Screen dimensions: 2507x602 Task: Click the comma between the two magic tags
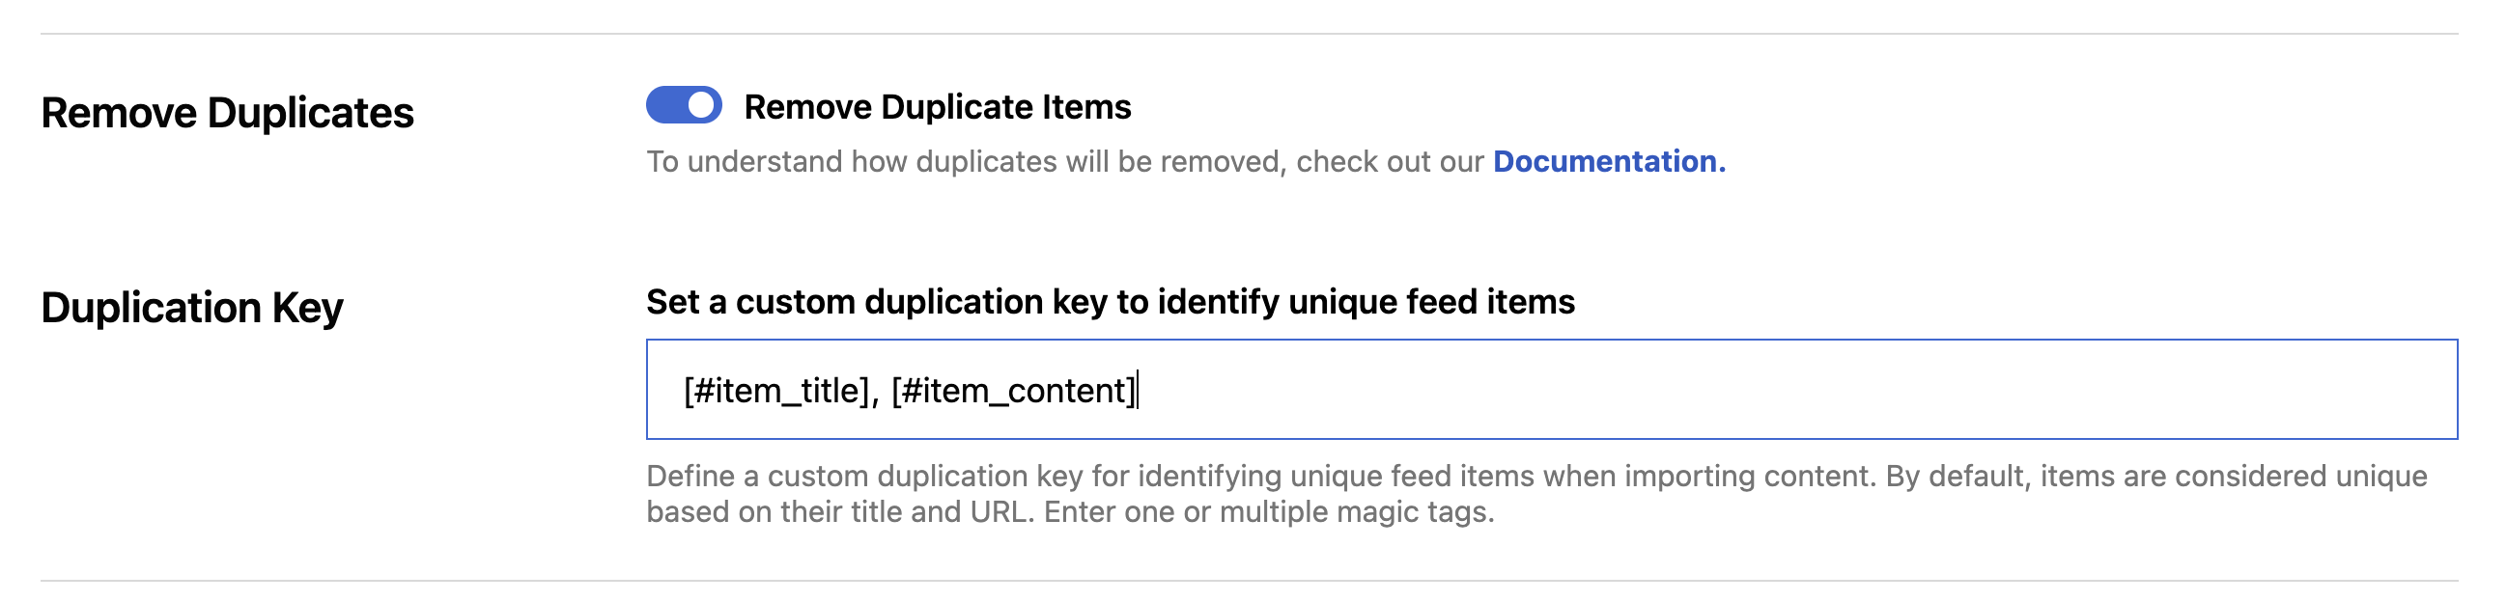[875, 395]
